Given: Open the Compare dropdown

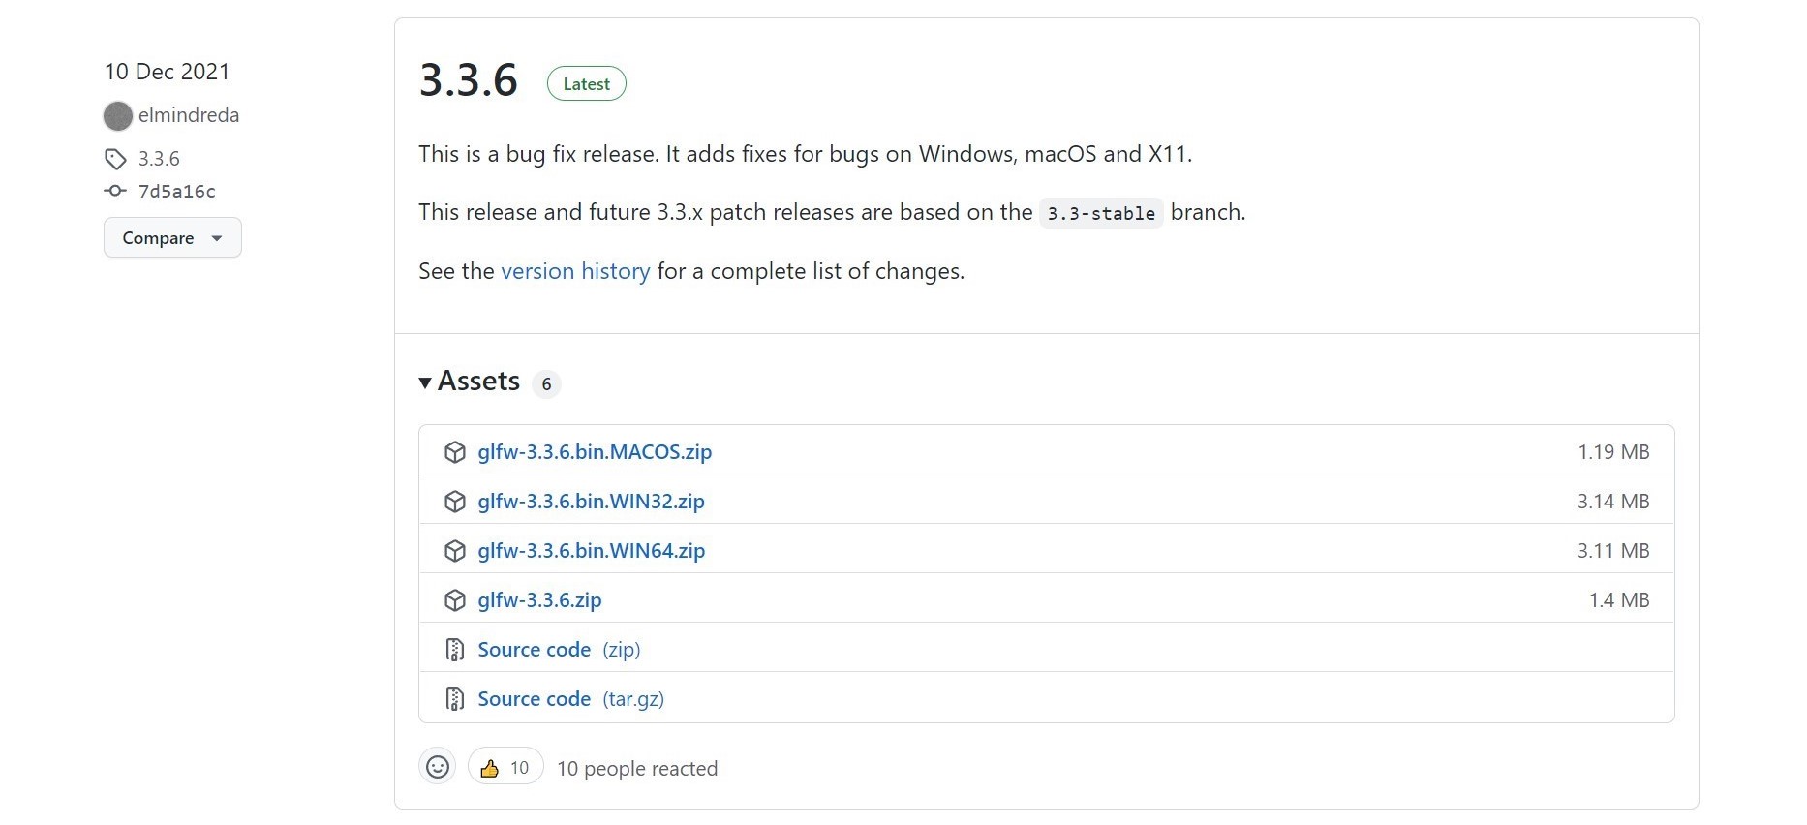Looking at the screenshot, I should coord(172,238).
